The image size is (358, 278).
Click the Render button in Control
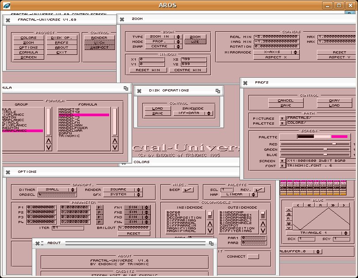click(99, 38)
